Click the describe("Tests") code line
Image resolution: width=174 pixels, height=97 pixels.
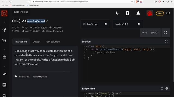[x=104, y=93]
